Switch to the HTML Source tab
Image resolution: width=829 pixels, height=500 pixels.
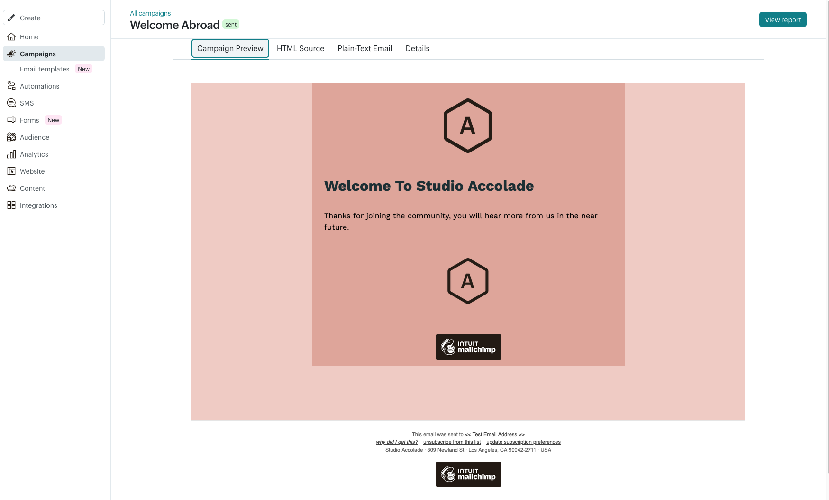pyautogui.click(x=301, y=49)
